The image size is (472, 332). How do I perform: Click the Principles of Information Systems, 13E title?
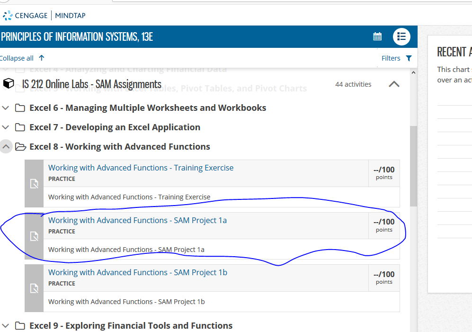click(x=77, y=37)
